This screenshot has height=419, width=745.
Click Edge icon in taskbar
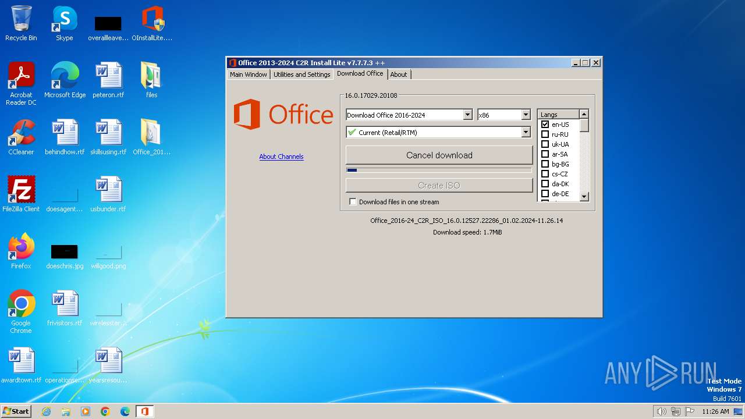click(125, 411)
